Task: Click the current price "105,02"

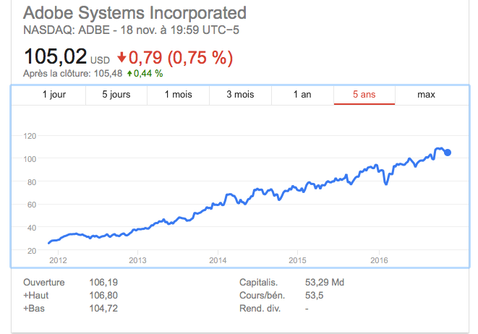Action: 55,56
